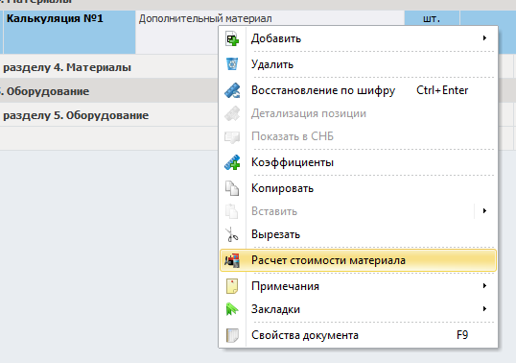Viewport: 516px width, 363px height.
Task: Click the Добавить plus icon
Action: click(232, 38)
